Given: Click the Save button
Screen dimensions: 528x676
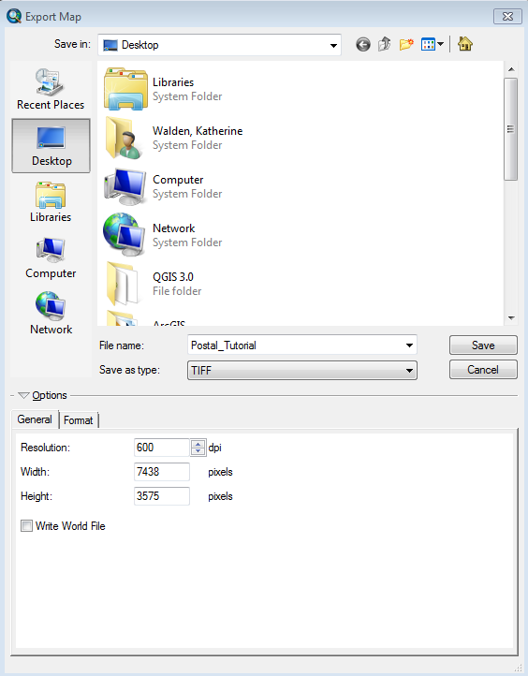Looking at the screenshot, I should [483, 345].
